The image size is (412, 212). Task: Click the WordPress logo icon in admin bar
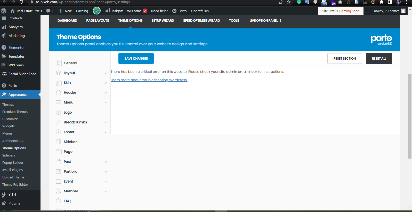click(4, 11)
